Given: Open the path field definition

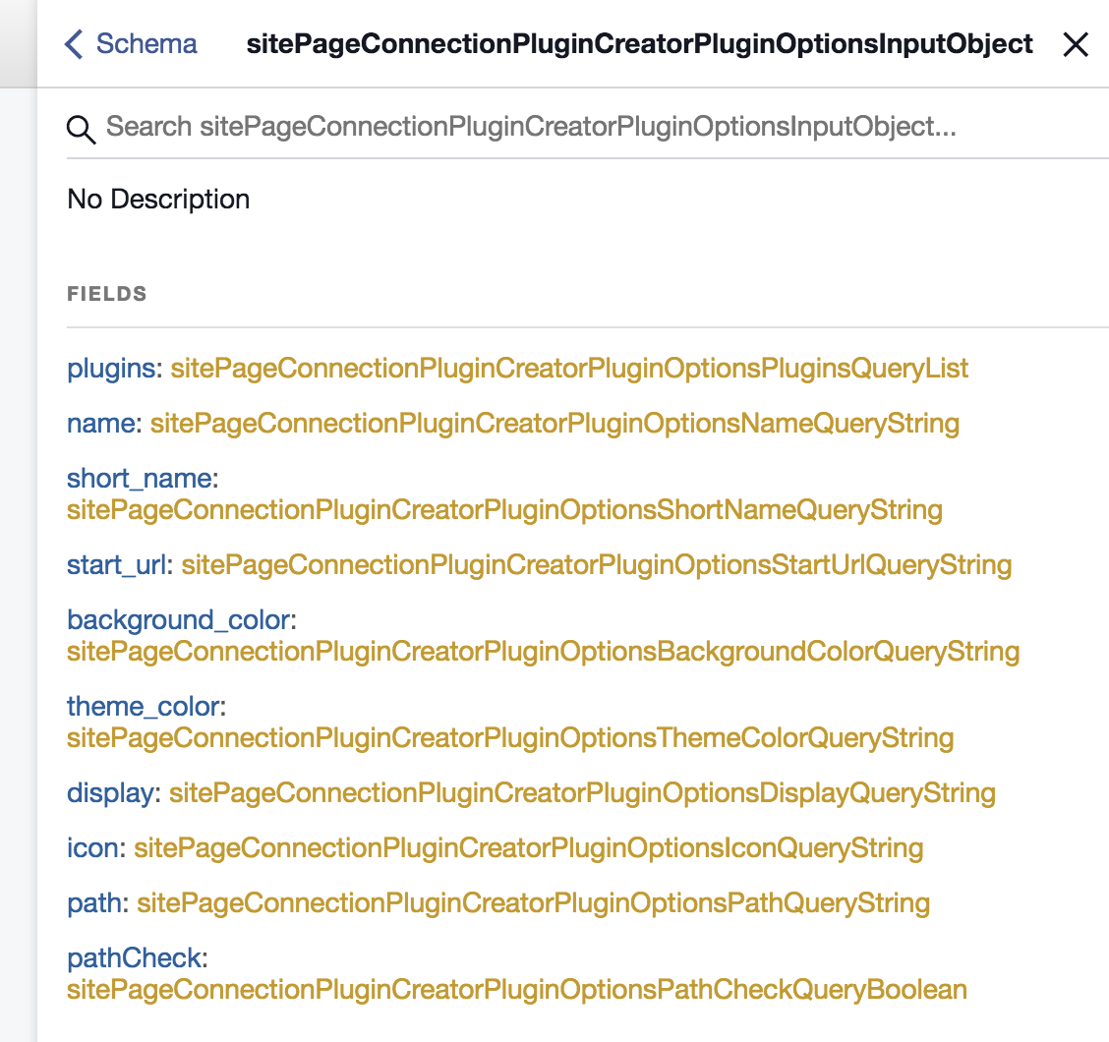Looking at the screenshot, I should 91,902.
